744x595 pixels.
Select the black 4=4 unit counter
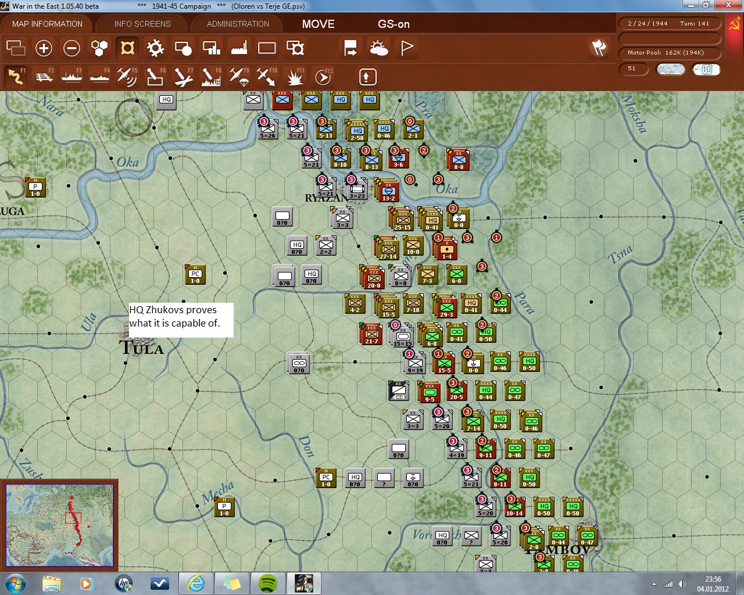[399, 390]
